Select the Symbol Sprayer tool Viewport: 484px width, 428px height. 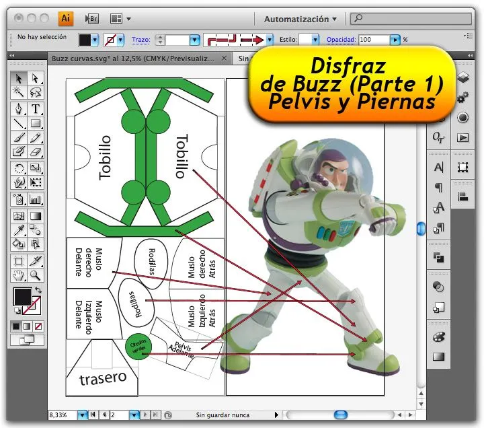(19, 199)
